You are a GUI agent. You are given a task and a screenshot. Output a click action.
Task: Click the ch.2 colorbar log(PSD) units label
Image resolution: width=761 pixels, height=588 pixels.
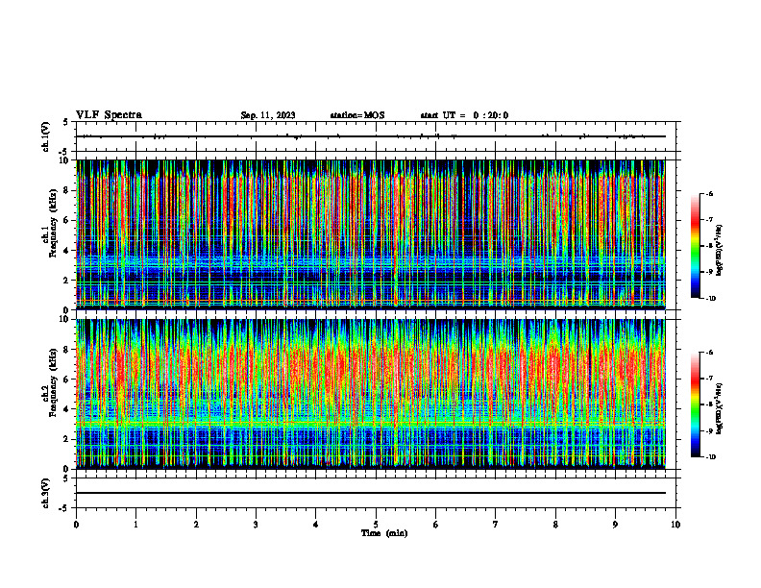point(720,407)
